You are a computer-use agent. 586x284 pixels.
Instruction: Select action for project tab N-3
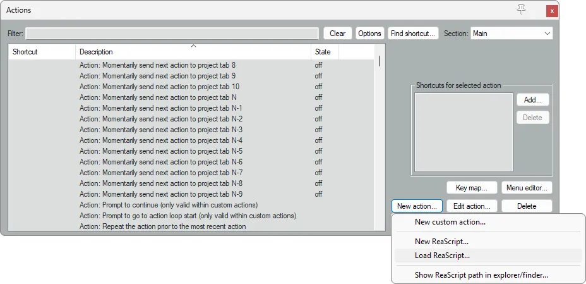pyautogui.click(x=191, y=130)
